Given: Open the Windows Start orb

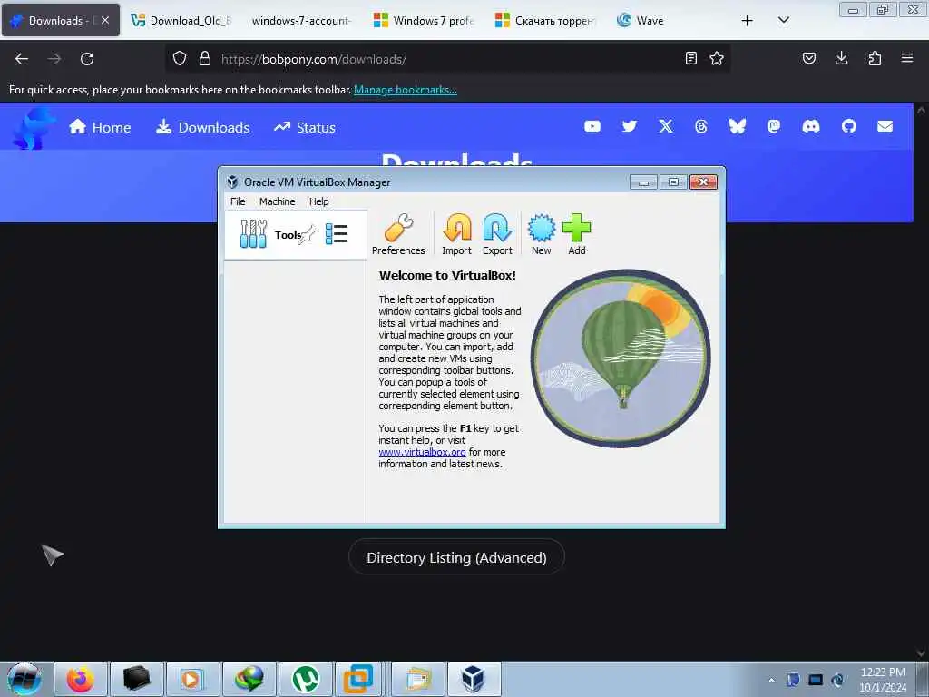Looking at the screenshot, I should [x=24, y=679].
